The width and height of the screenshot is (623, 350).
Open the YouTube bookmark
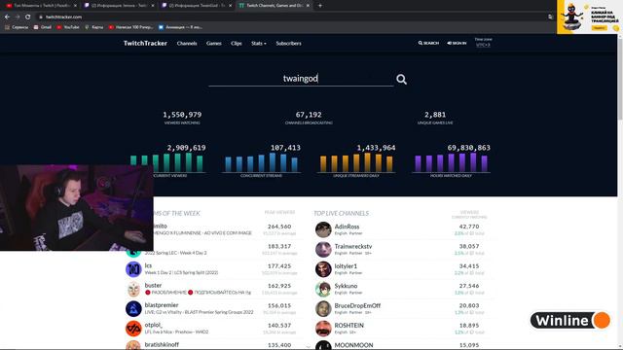pos(68,27)
